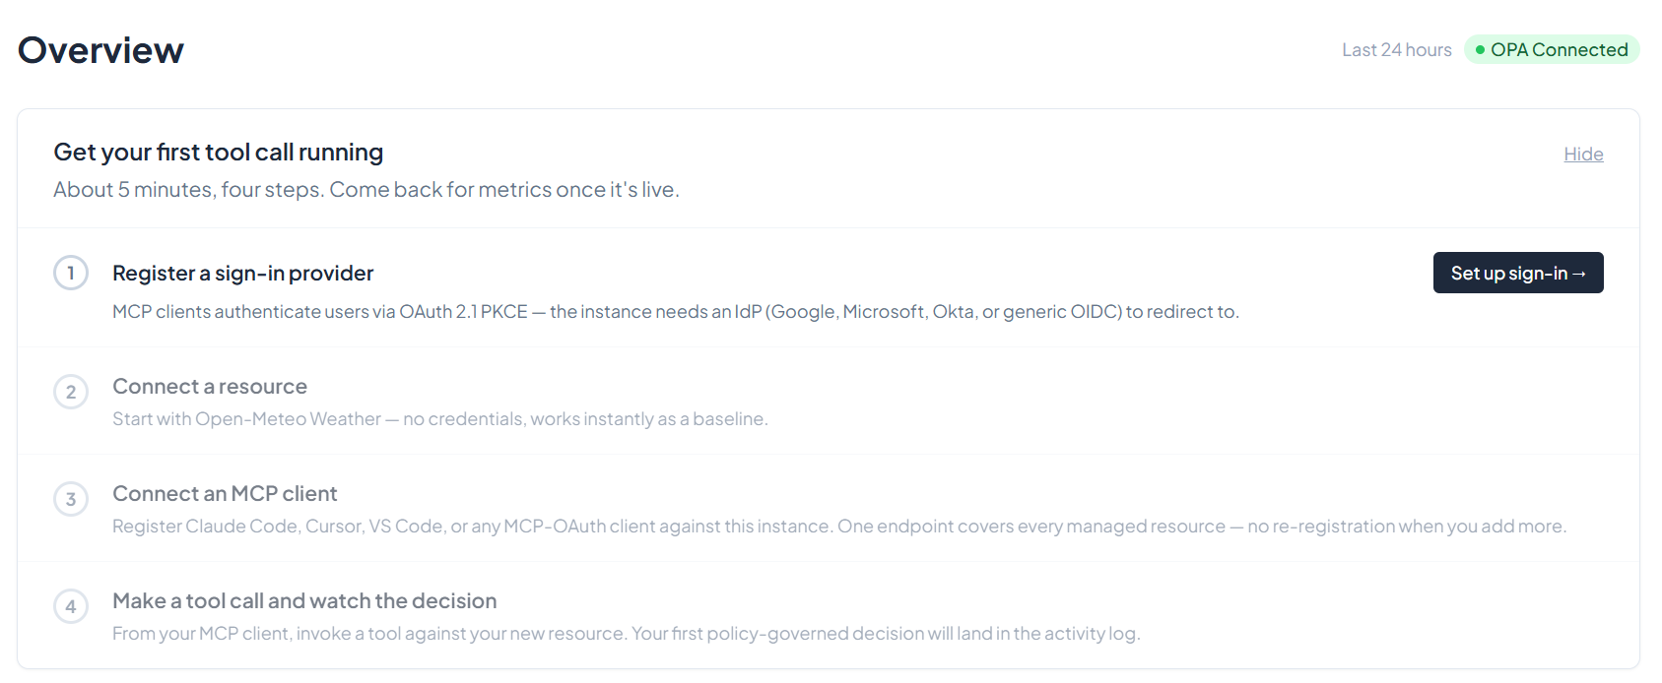The width and height of the screenshot is (1662, 683).
Task: Select Make a tool call step title
Action: 304,600
